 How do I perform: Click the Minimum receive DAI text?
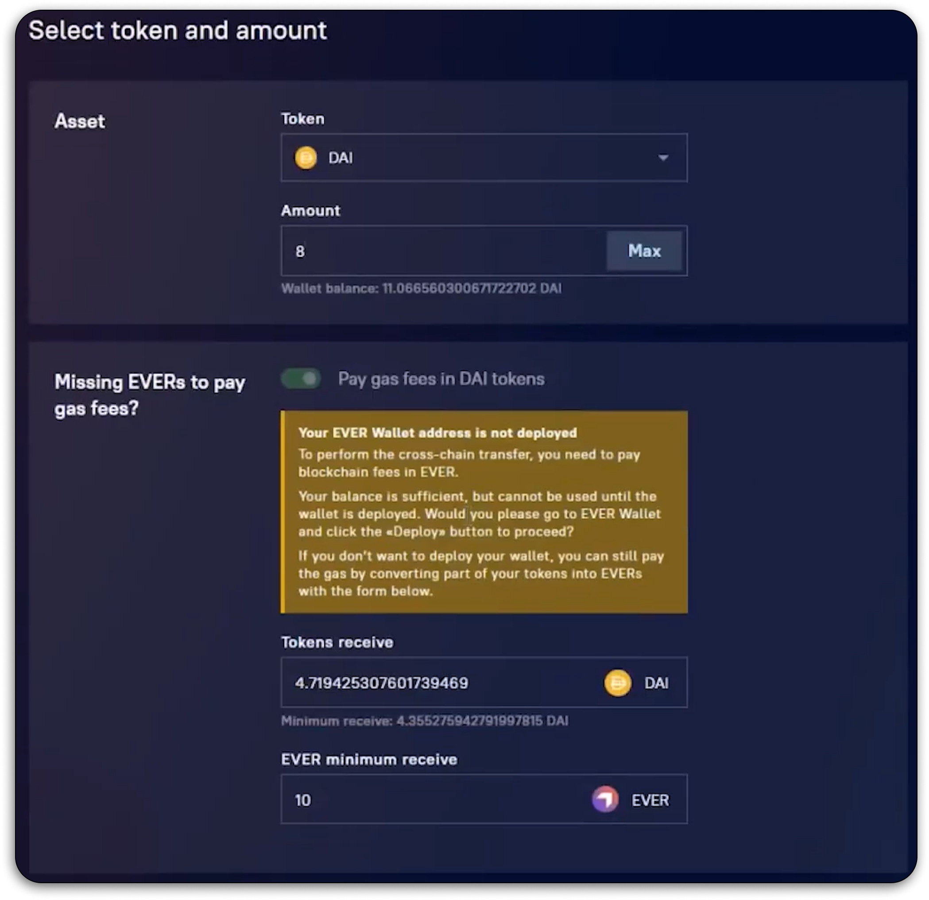[x=425, y=721]
